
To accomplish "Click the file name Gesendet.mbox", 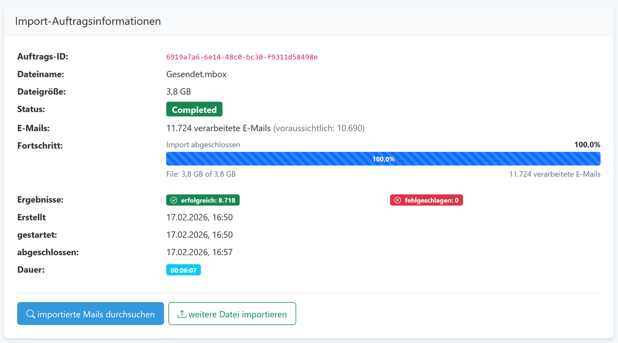I will pos(196,74).
